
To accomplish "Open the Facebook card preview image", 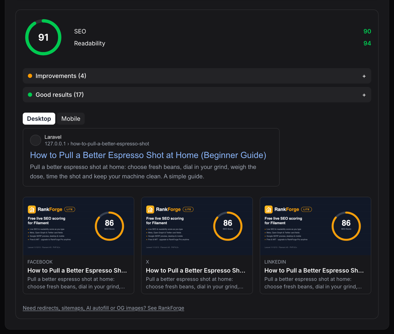I will (79, 226).
